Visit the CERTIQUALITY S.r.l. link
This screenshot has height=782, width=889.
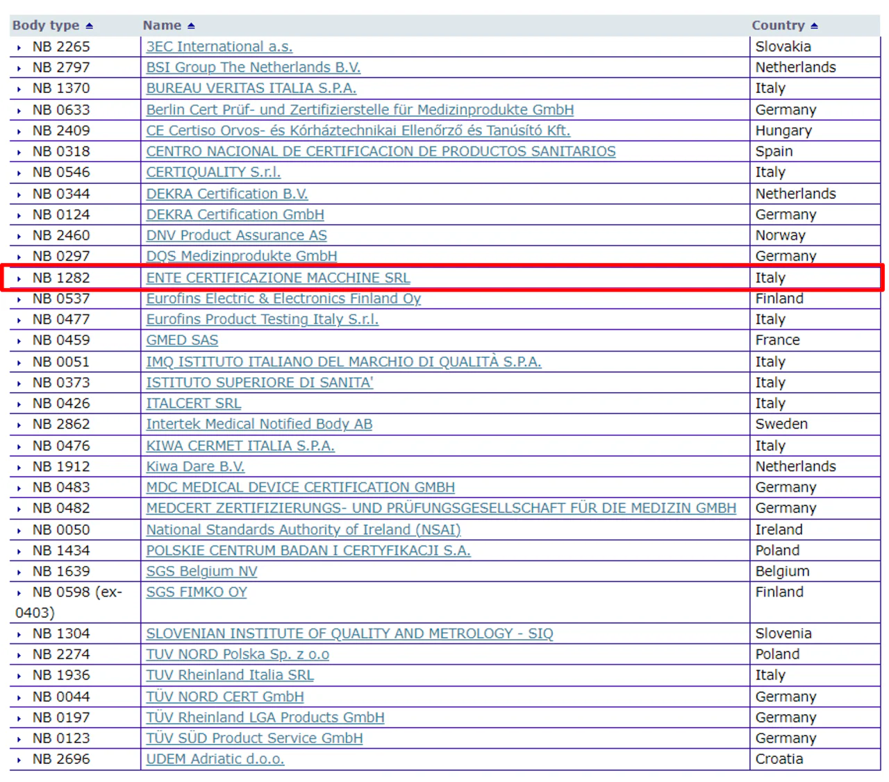tap(213, 172)
